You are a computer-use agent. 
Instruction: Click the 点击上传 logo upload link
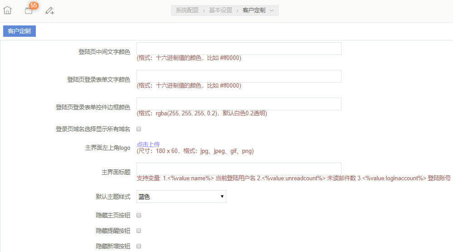point(148,144)
